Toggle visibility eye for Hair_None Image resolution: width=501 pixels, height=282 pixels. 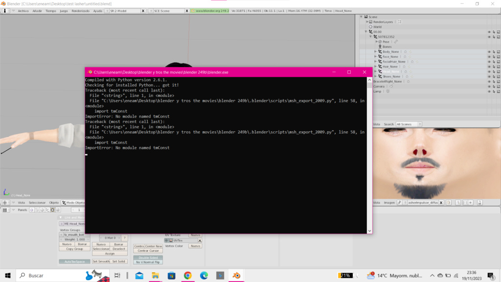click(489, 67)
